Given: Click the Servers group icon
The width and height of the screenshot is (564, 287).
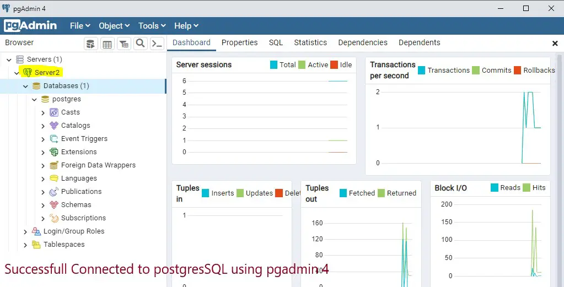Looking at the screenshot, I should (x=20, y=59).
